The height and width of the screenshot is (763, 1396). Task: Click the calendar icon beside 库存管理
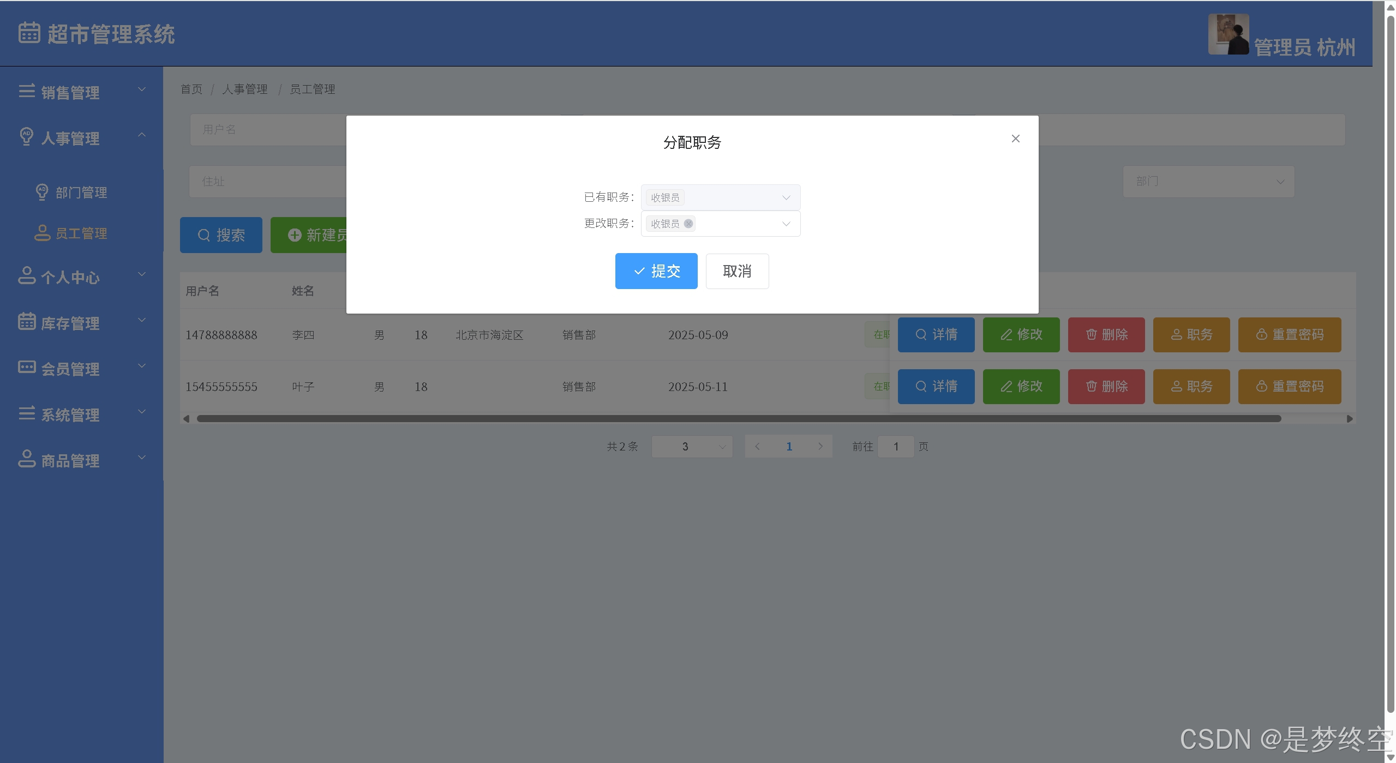[x=27, y=322]
